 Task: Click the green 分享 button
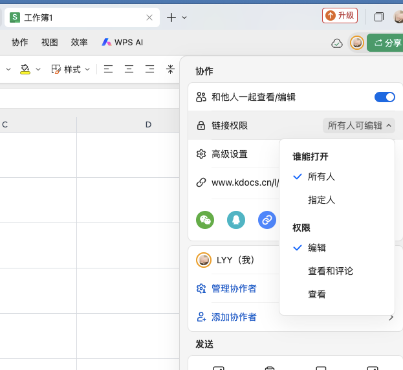click(x=387, y=43)
